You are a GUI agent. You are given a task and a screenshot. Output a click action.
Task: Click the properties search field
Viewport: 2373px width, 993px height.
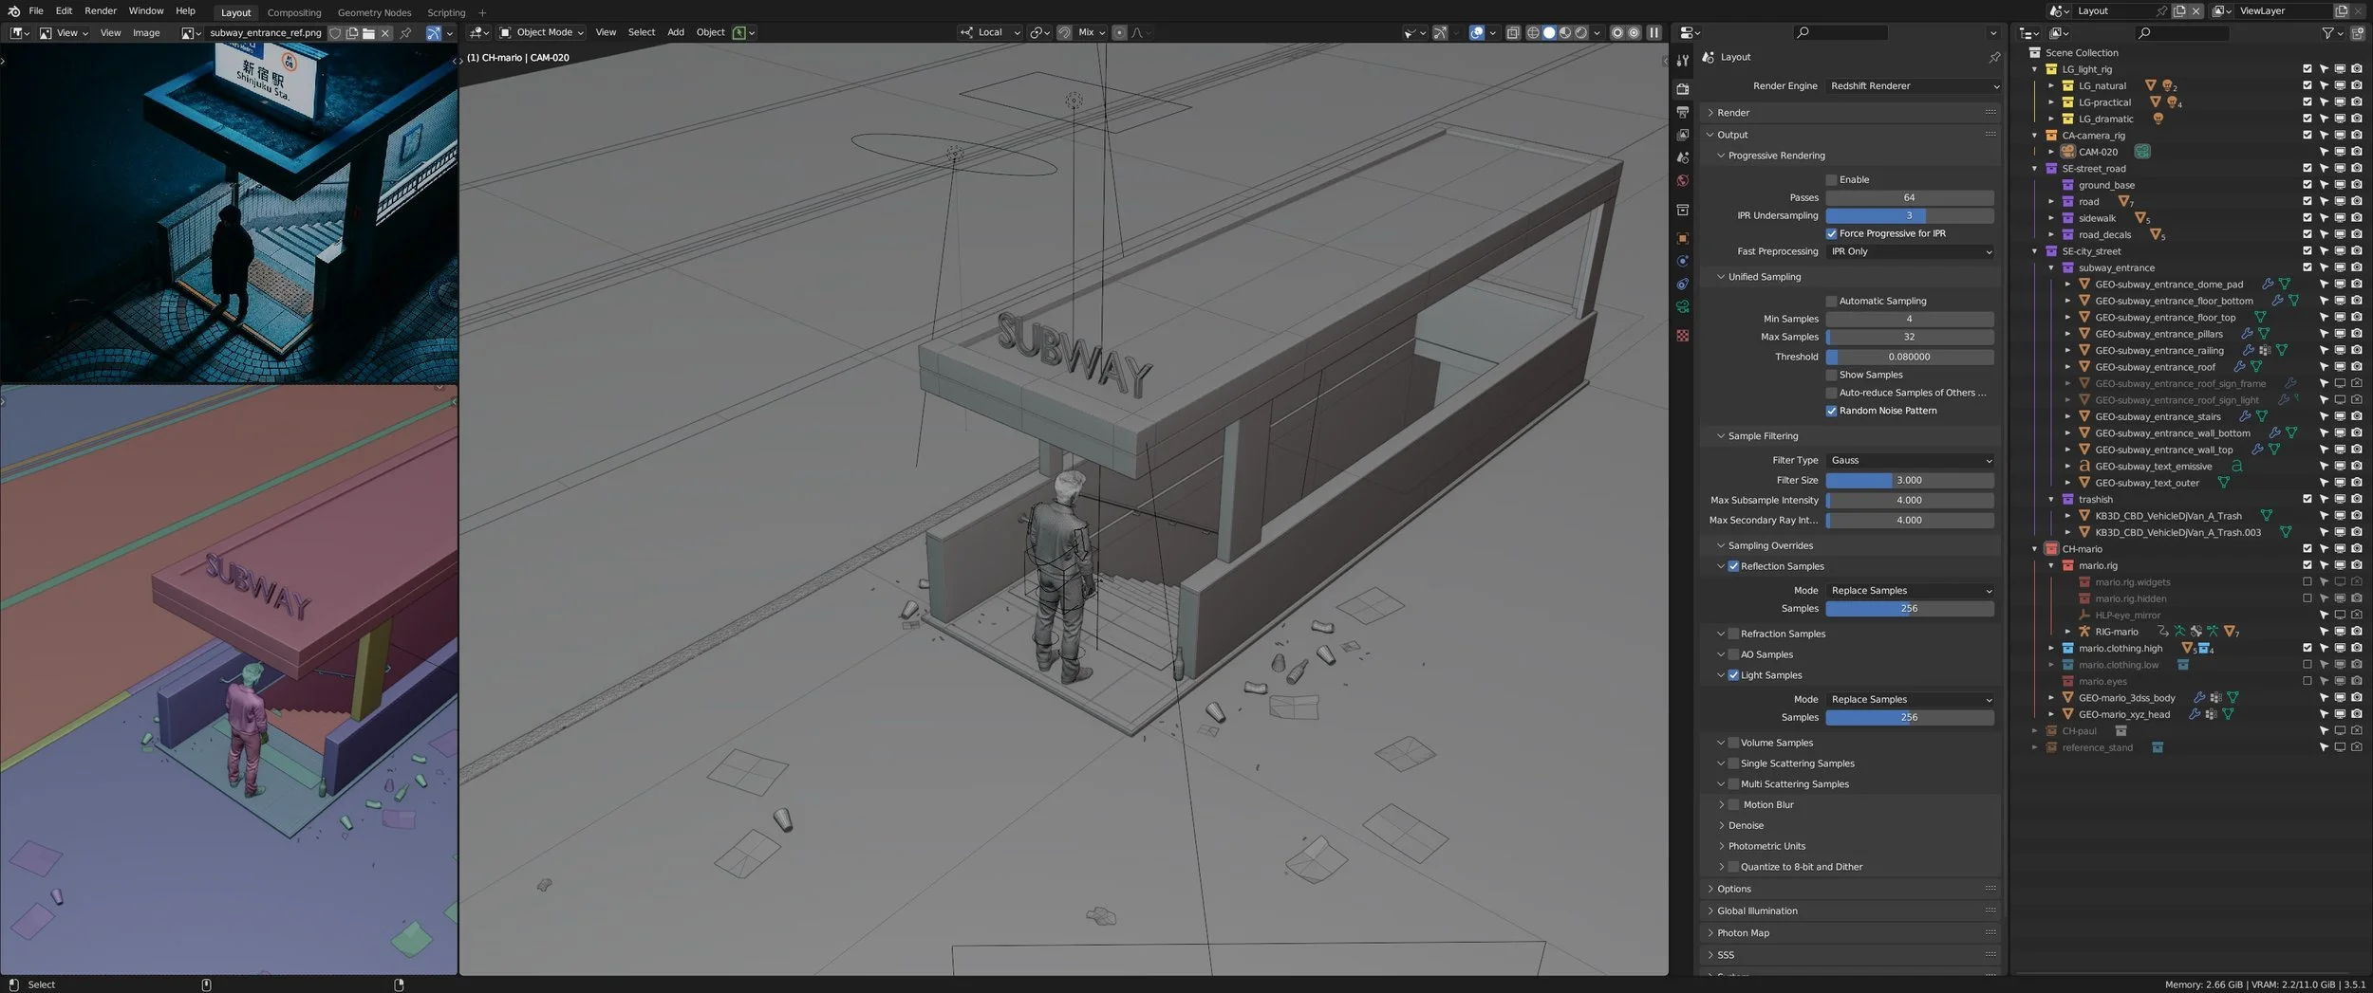(1841, 32)
